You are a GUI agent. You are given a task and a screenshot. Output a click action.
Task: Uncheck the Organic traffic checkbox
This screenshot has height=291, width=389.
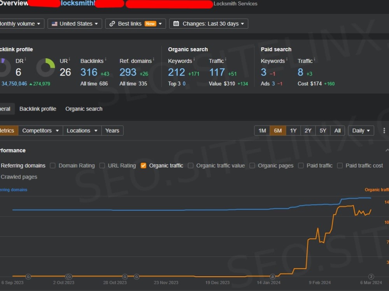point(144,166)
